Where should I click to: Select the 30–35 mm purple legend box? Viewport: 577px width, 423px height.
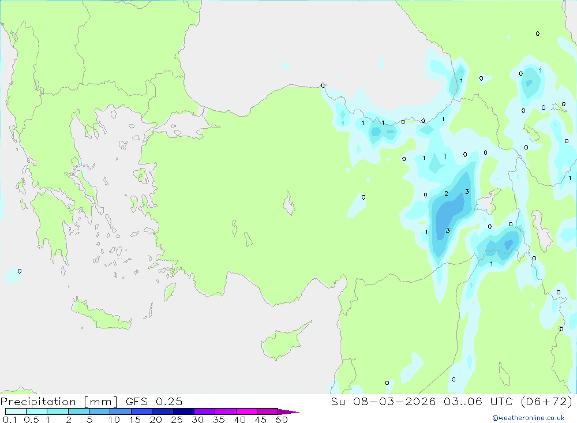[x=205, y=411]
